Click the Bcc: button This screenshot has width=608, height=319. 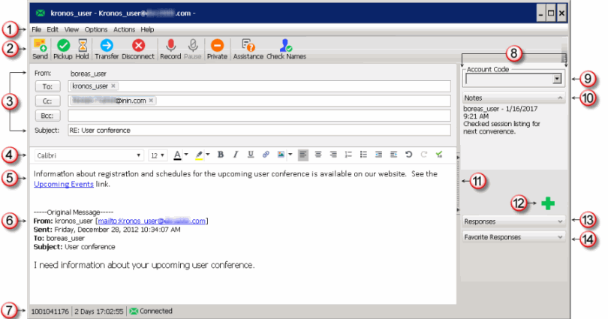coord(48,116)
